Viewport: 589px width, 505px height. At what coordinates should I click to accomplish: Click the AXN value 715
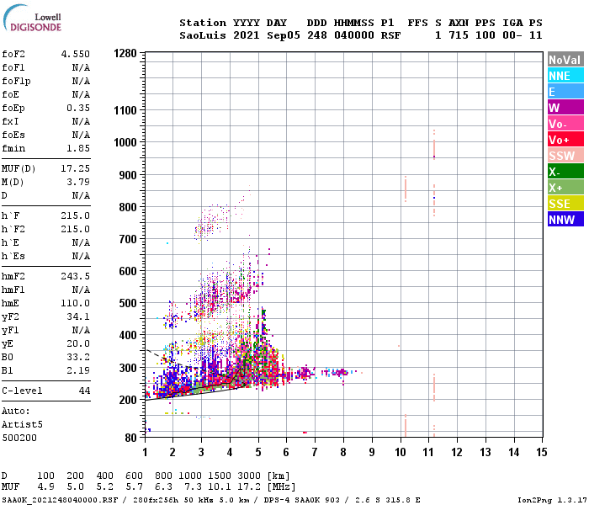(x=459, y=35)
